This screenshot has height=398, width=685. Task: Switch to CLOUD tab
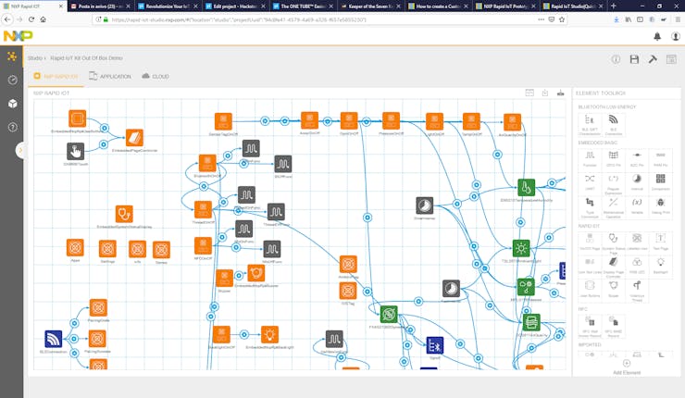(156, 77)
